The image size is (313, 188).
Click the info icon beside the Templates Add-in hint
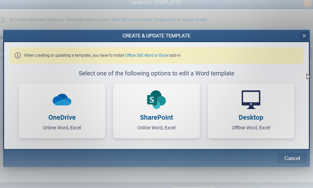coord(3,20)
